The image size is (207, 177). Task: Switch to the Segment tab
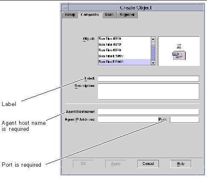click(127, 15)
